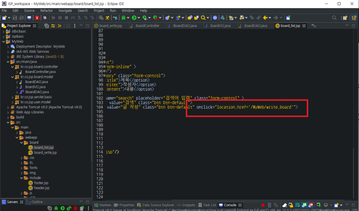Screen dimensions: 359x211
Task: Switch to the BoardVO.java editor tab
Action: 220,26
